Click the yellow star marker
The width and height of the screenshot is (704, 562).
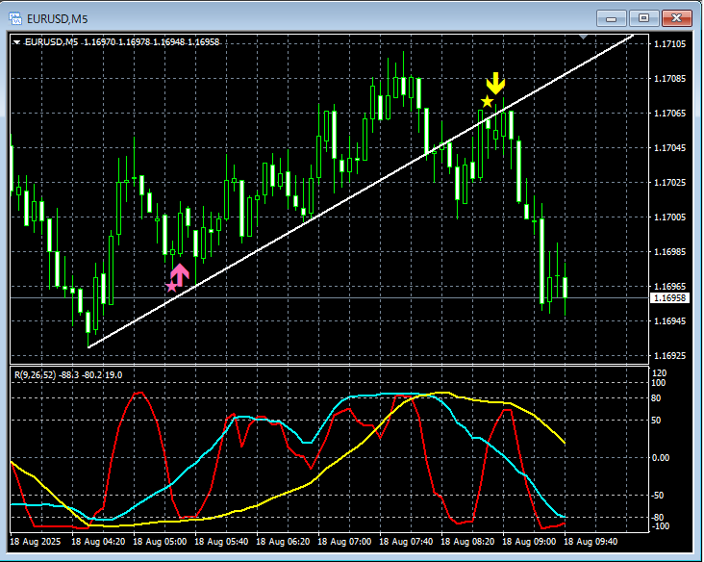pyautogui.click(x=488, y=102)
